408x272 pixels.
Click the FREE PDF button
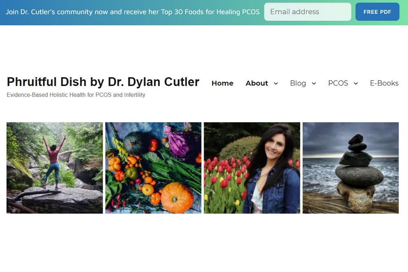[x=377, y=12]
